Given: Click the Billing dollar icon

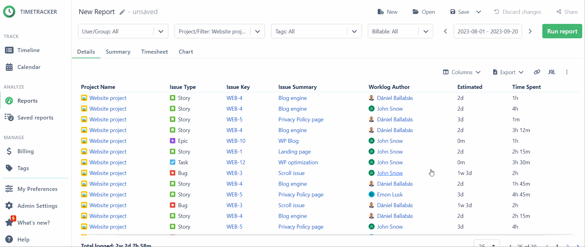Looking at the screenshot, I should point(9,151).
